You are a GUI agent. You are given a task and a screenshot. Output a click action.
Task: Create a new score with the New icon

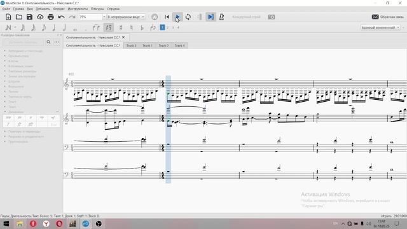coord(8,17)
